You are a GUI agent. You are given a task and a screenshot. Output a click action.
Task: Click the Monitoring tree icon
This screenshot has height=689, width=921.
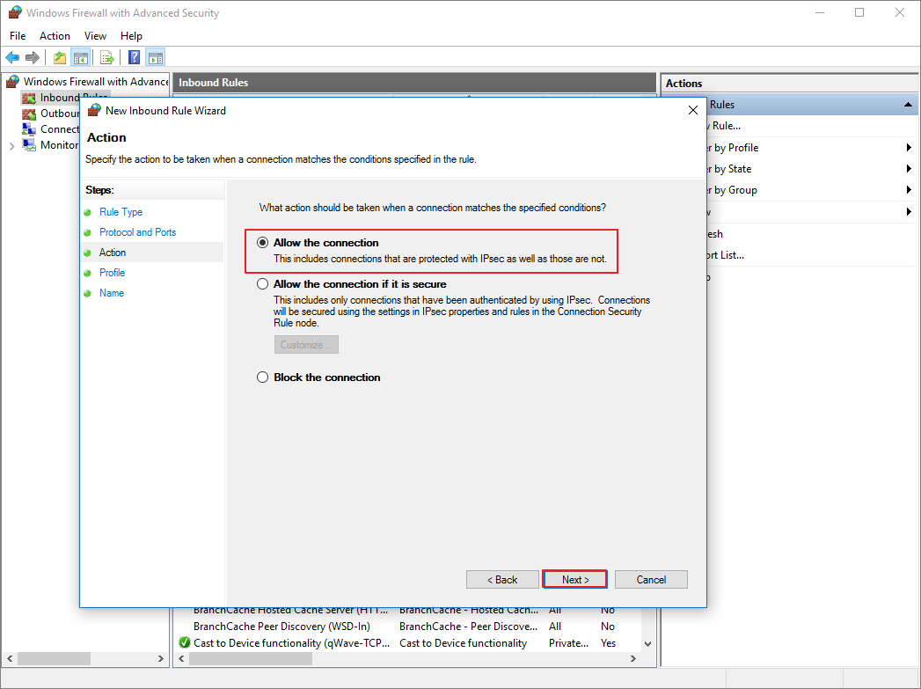point(29,144)
